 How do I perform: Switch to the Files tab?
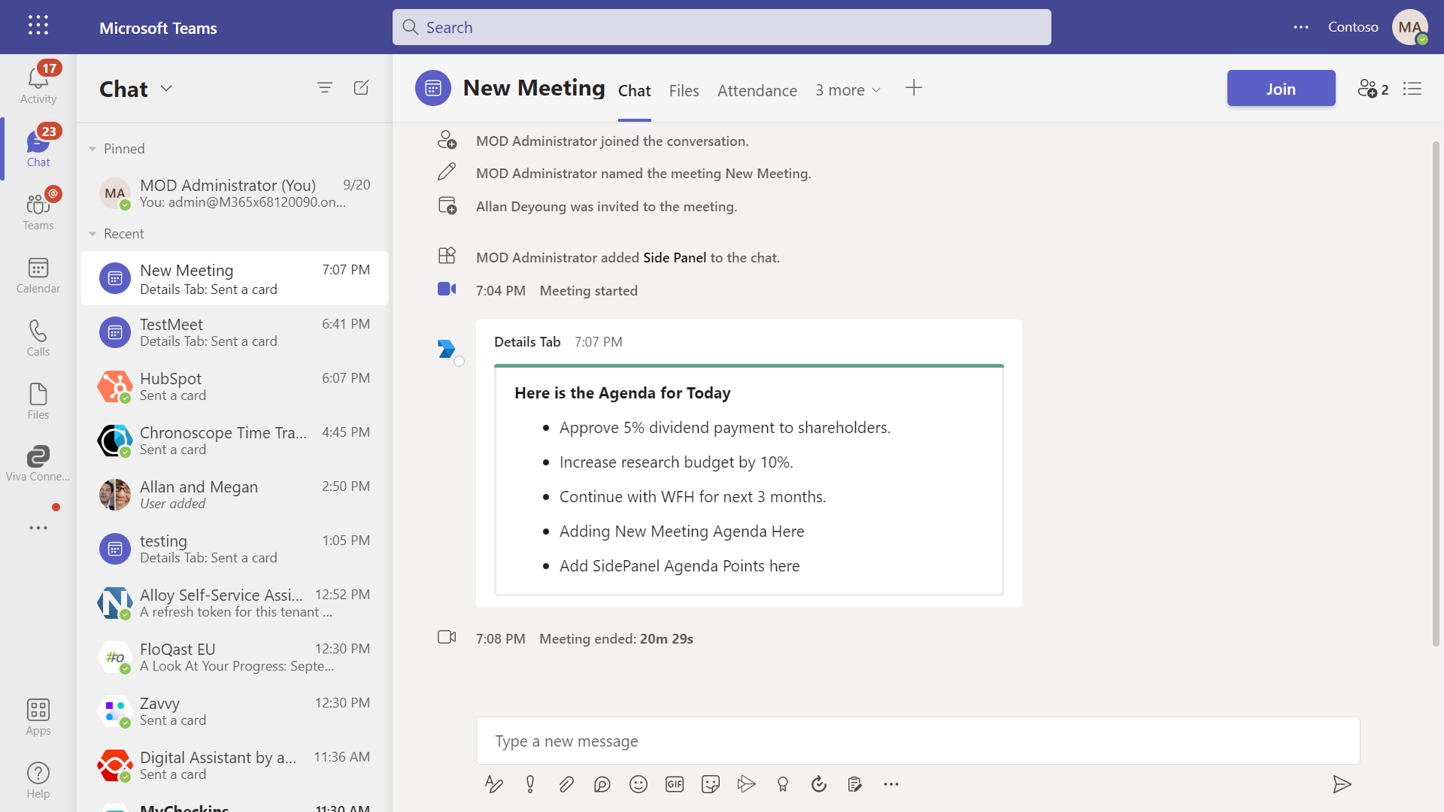[684, 90]
